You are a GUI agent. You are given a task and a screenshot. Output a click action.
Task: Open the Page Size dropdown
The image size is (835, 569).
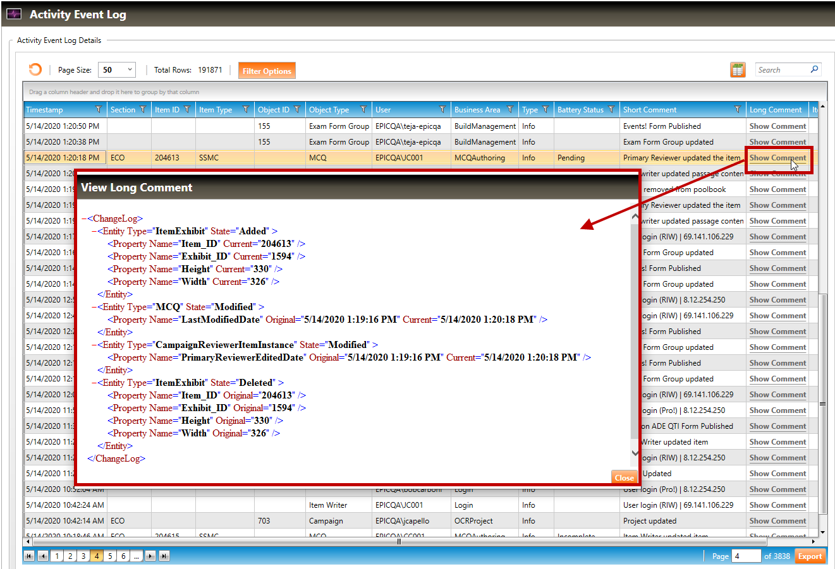(117, 70)
